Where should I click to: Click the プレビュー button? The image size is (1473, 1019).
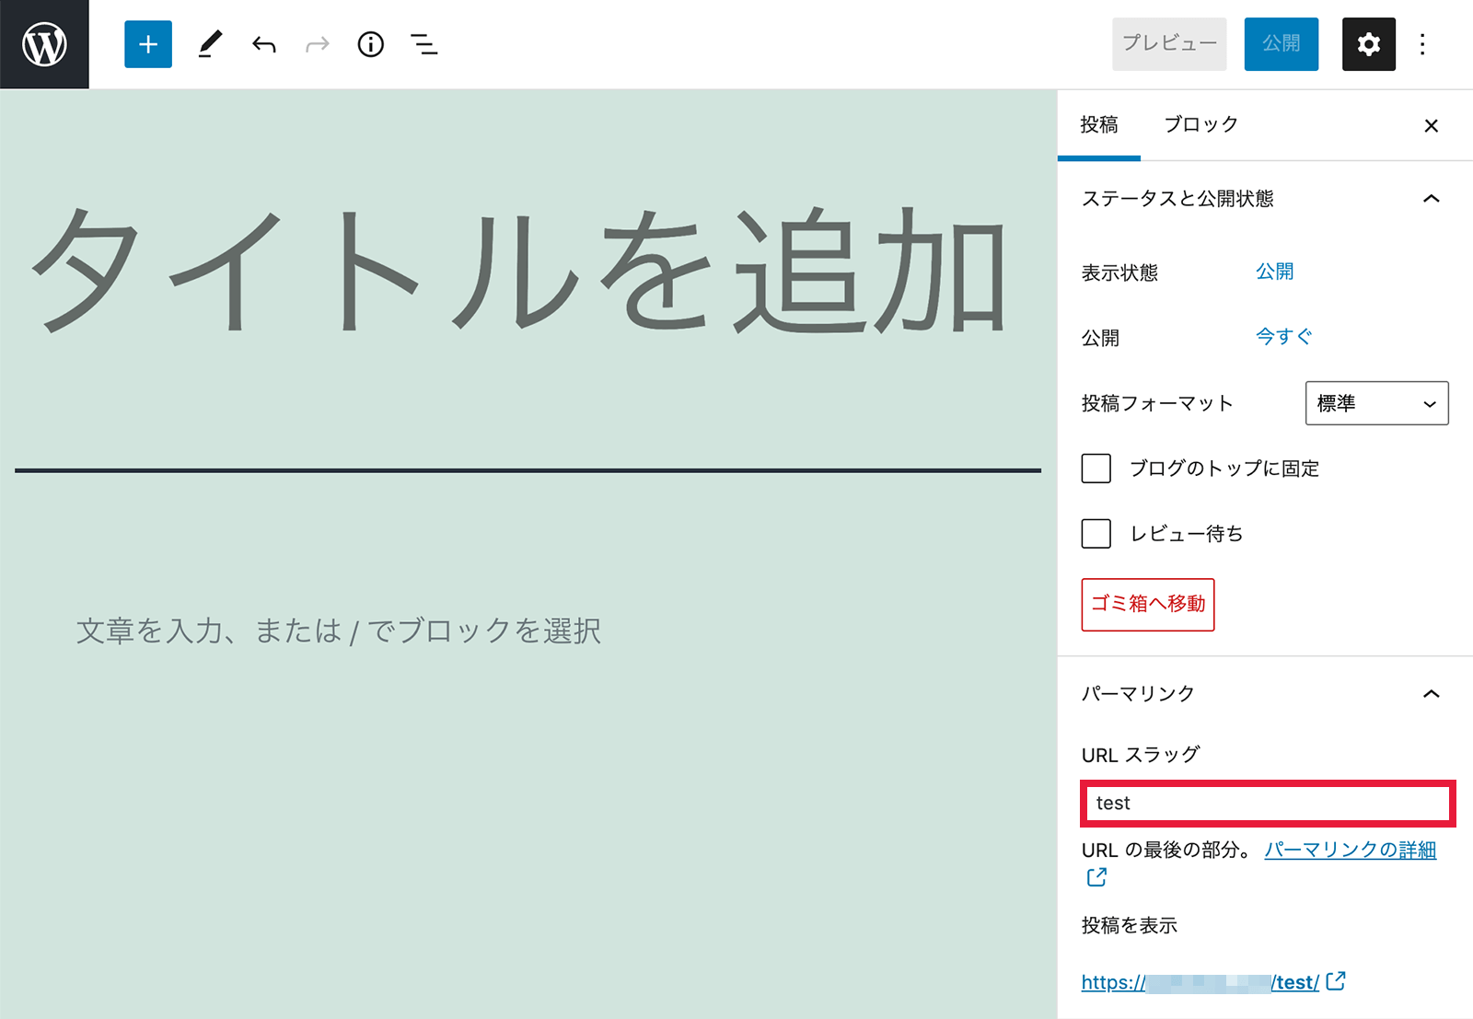[x=1169, y=44]
